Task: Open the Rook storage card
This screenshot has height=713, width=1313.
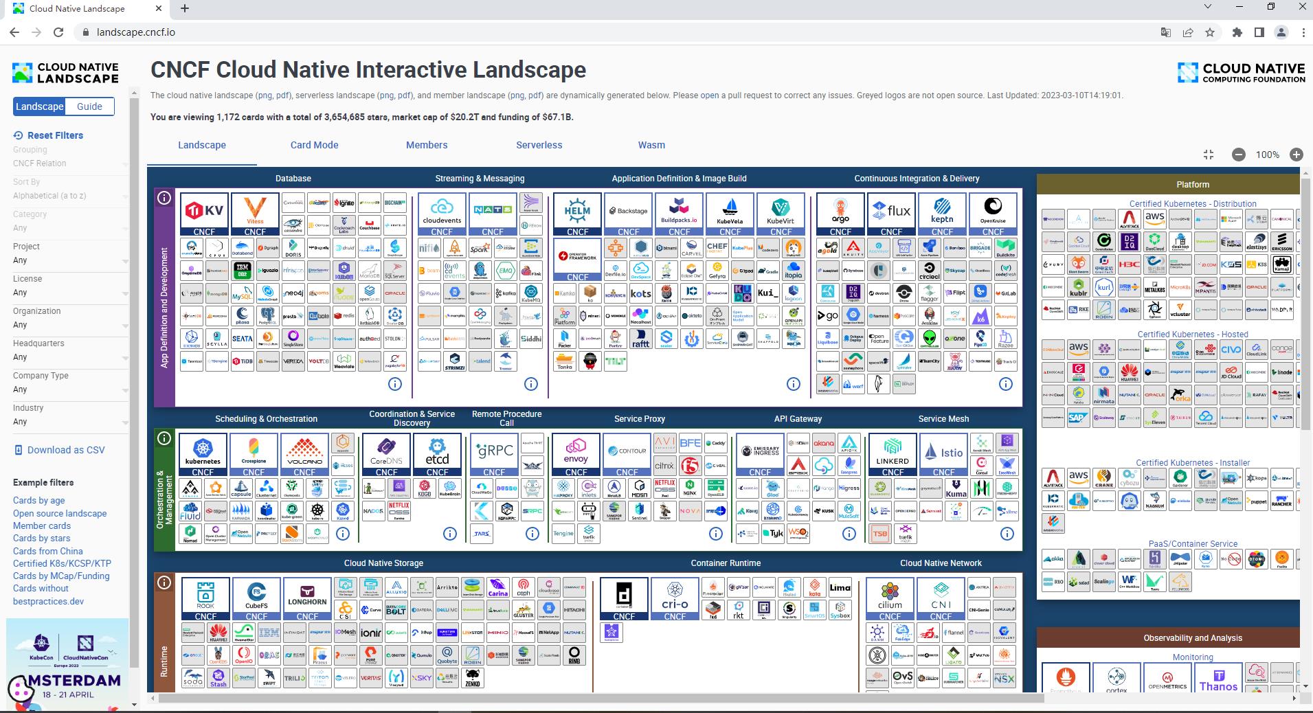Action: (205, 599)
